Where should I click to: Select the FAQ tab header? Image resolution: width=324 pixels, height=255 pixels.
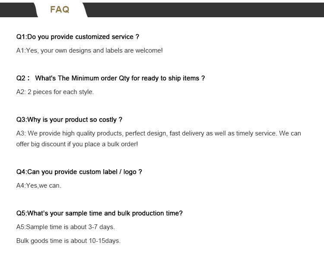(x=60, y=9)
